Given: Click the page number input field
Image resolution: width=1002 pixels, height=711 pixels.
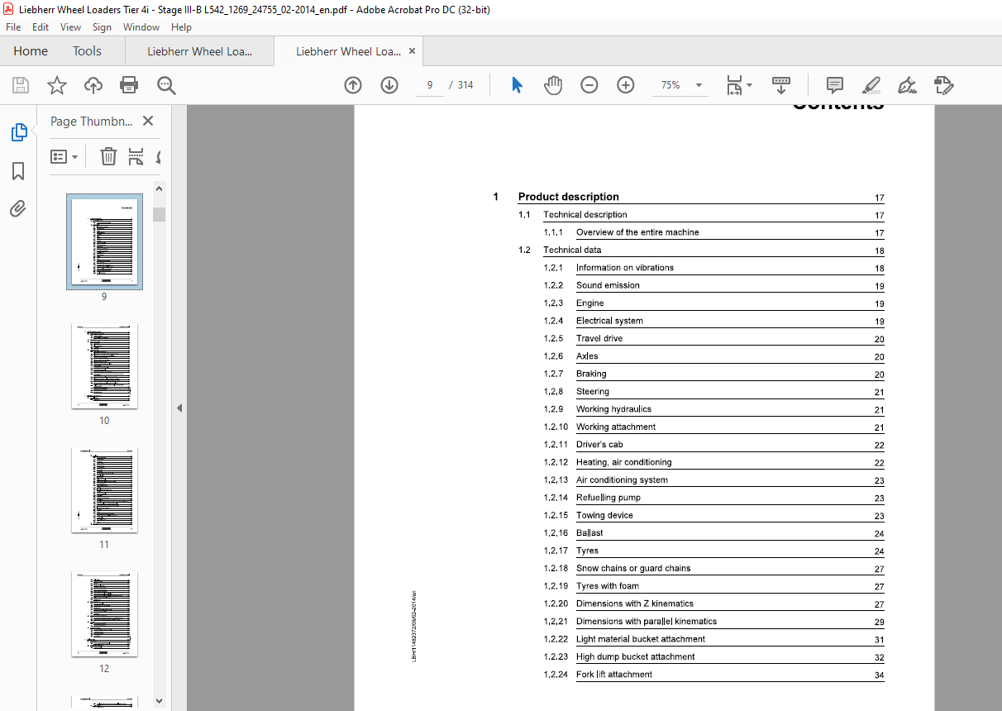Looking at the screenshot, I should (x=430, y=85).
